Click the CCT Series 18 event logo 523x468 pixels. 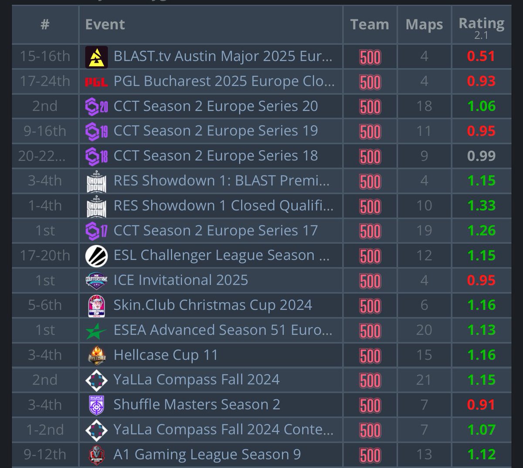click(x=96, y=156)
